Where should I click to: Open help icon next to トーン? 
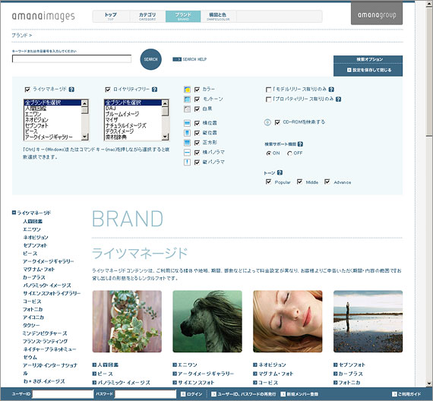[280, 172]
